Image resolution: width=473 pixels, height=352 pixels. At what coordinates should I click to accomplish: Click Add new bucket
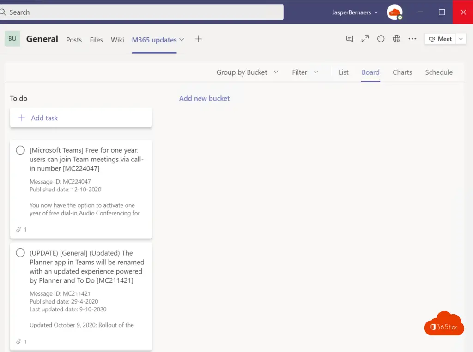204,98
